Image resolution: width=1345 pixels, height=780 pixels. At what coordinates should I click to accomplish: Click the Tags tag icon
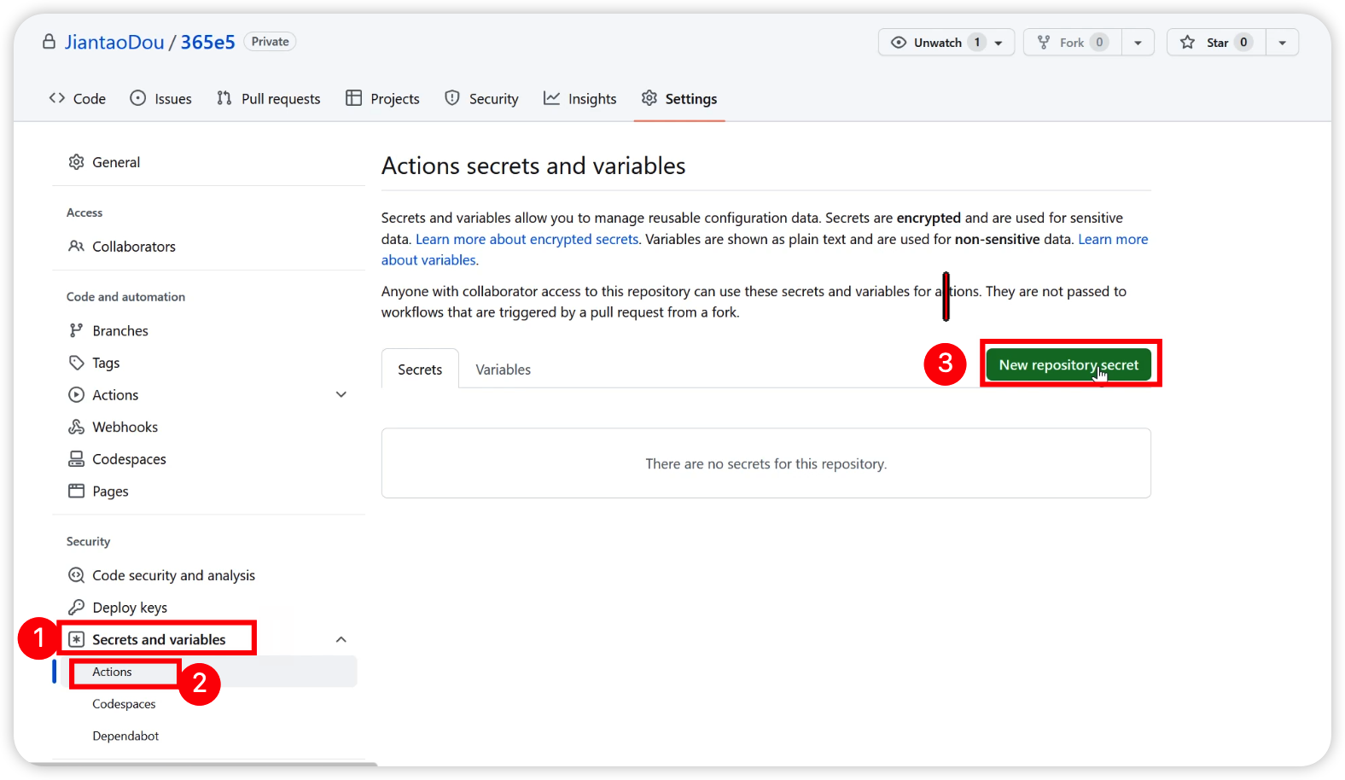(x=77, y=363)
